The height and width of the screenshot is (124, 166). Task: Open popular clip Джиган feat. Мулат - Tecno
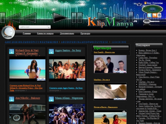(x=150, y=111)
